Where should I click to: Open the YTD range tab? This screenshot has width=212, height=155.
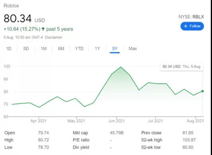(79, 49)
